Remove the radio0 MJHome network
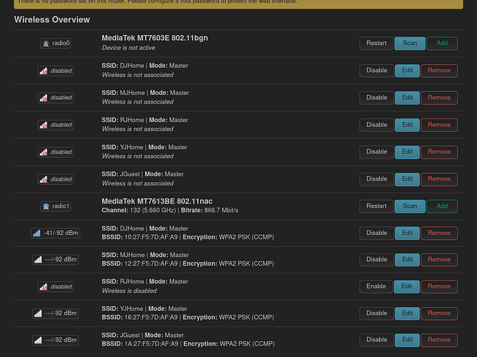 click(x=439, y=98)
